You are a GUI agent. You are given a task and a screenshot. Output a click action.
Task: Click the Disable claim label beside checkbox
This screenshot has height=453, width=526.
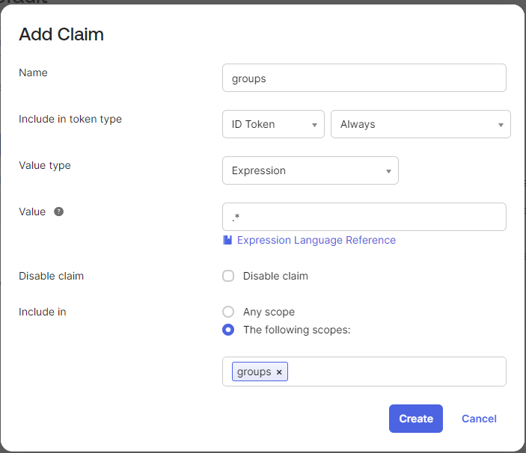[275, 276]
